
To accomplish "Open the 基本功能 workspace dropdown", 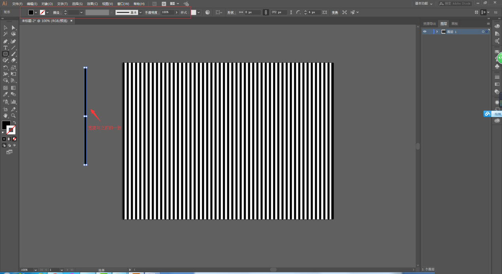I will tap(424, 4).
